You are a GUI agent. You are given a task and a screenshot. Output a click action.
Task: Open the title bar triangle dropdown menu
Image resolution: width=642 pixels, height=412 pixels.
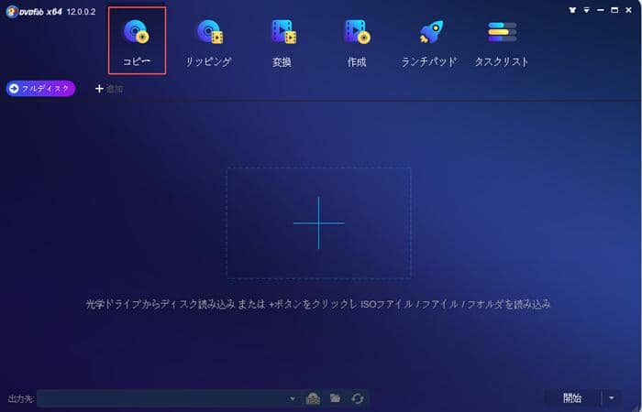click(x=589, y=8)
